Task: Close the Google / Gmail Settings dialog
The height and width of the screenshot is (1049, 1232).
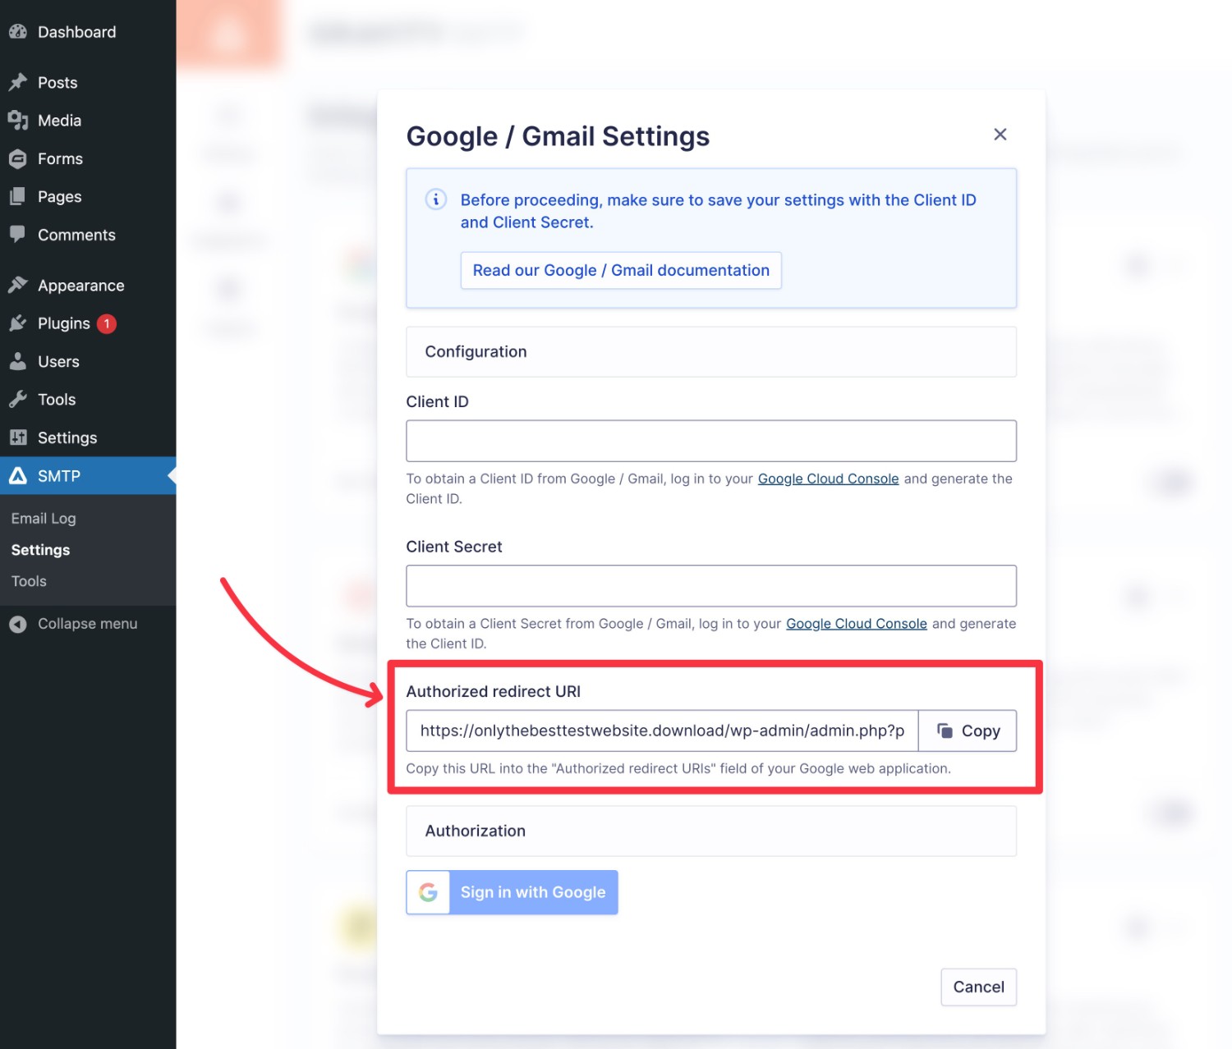Action: 1000,135
